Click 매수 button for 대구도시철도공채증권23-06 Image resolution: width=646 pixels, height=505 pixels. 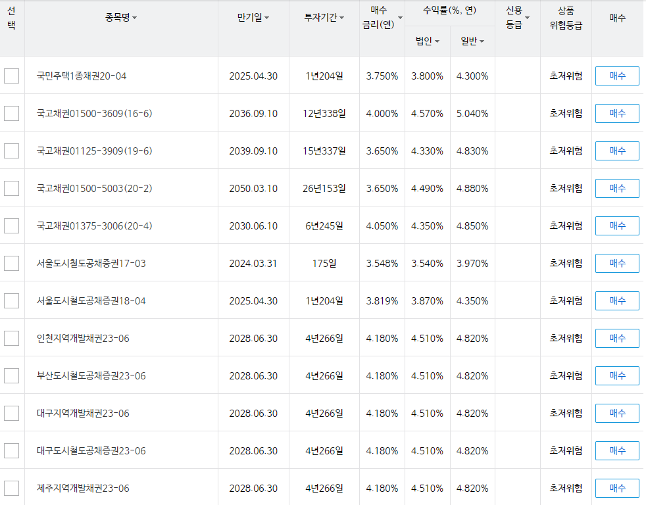pos(617,450)
